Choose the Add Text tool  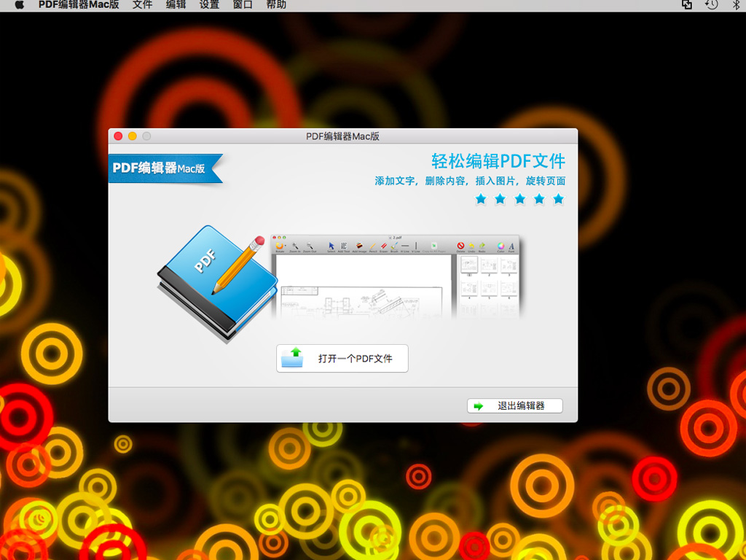342,245
